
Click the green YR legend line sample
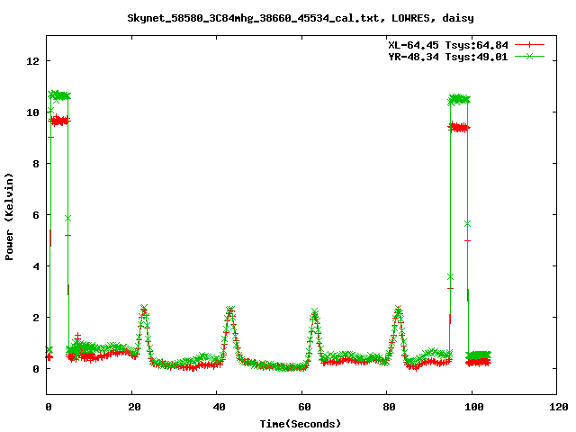(529, 56)
